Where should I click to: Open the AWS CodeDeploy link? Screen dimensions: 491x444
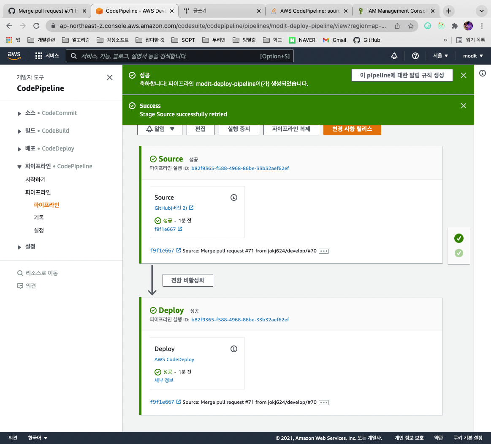coord(174,359)
